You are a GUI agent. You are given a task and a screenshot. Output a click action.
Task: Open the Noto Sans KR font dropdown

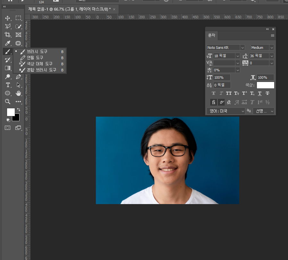click(x=242, y=48)
